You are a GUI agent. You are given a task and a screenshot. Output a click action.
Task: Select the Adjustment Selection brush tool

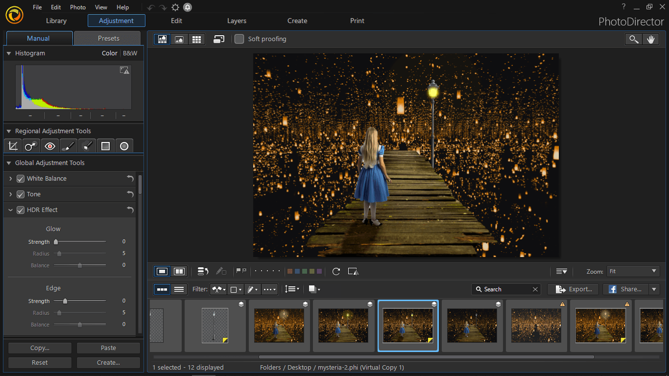point(87,146)
